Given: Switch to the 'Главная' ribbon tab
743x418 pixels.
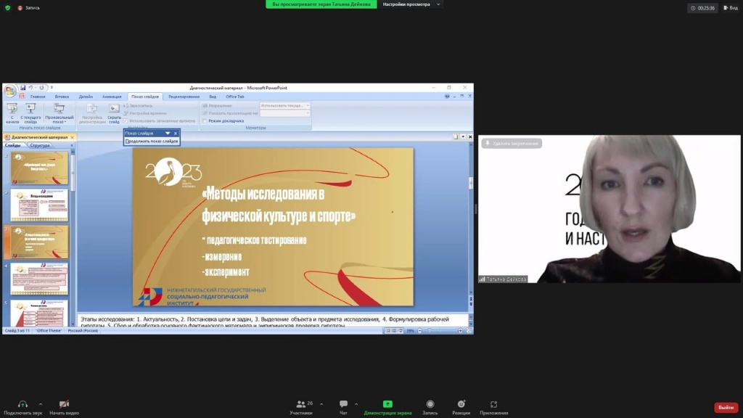Looking at the screenshot, I should point(38,97).
